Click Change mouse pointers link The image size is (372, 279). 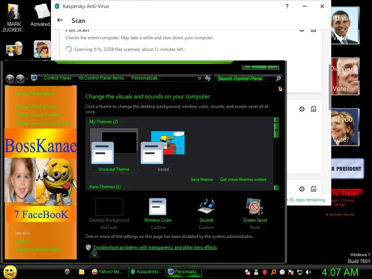coord(38,115)
